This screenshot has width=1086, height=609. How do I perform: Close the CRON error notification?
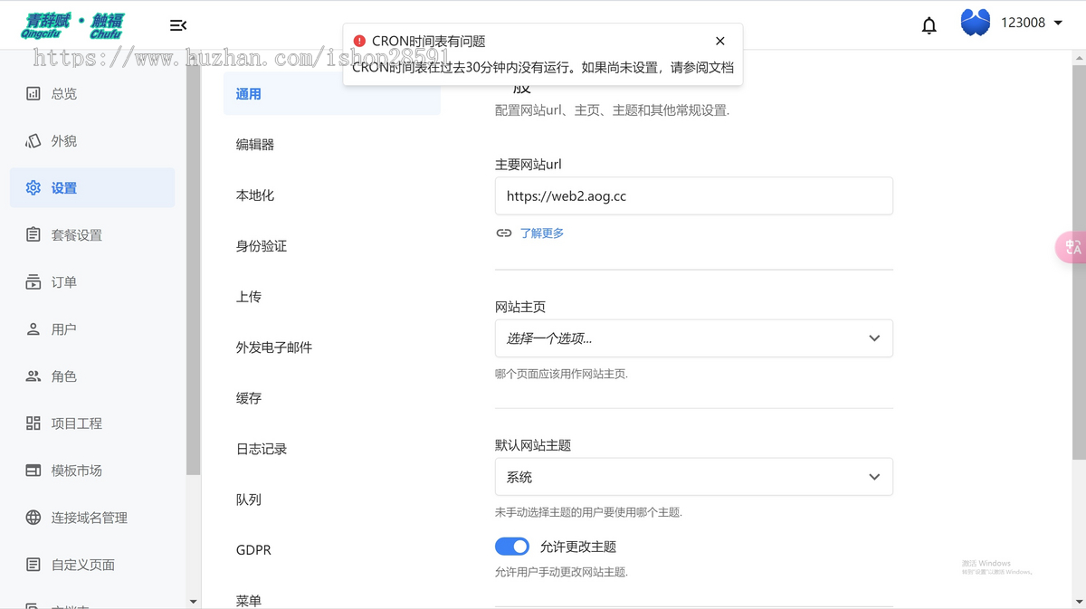(x=719, y=41)
